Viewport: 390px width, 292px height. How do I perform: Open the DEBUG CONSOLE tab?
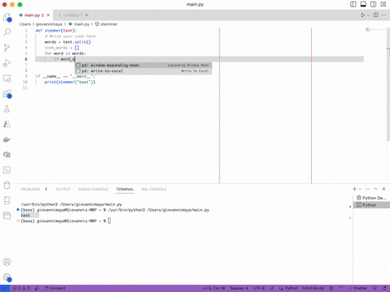click(x=93, y=189)
